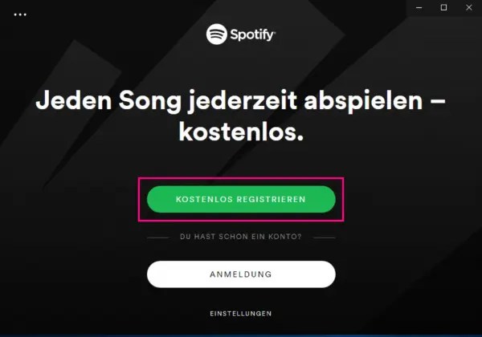Close the Spotify window
This screenshot has width=482, height=337.
[469, 7]
